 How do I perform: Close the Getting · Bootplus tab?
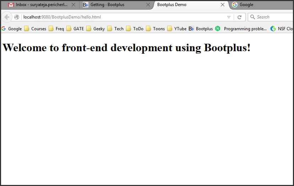click(x=148, y=5)
